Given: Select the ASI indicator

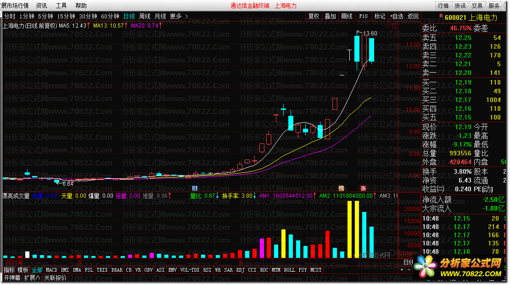Looking at the screenshot, I should pos(161,270).
